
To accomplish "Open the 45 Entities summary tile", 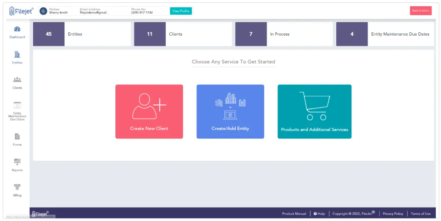I will 82,34.
